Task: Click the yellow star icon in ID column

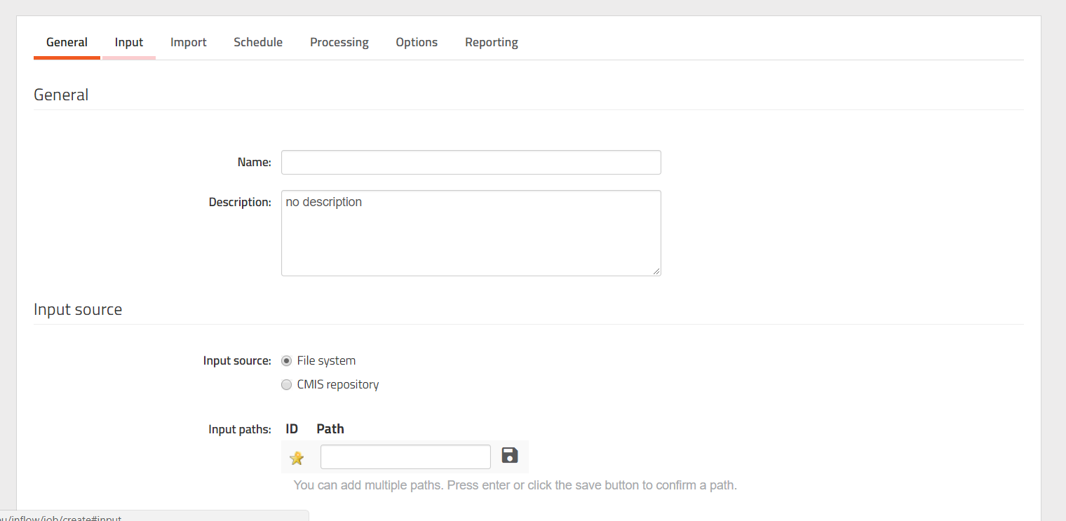Action: pos(297,458)
